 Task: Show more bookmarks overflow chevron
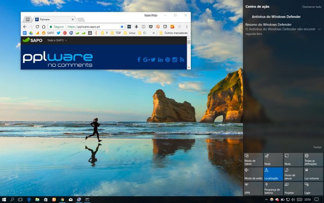[154, 33]
